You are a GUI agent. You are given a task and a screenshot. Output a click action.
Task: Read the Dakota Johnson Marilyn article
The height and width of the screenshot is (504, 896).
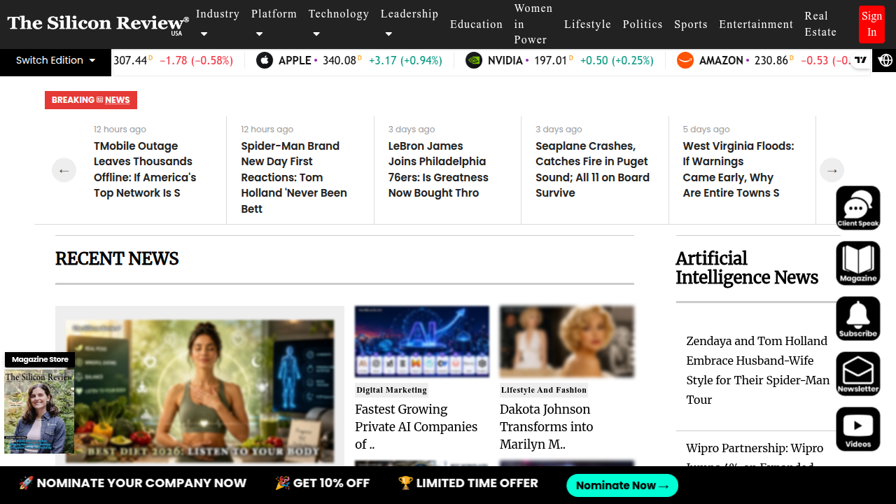tap(546, 426)
